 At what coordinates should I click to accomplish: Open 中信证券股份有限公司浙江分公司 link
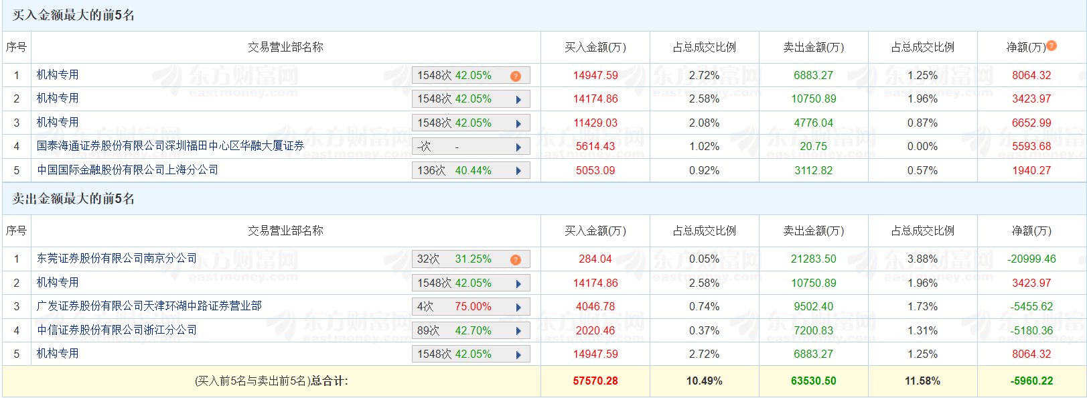coord(117,330)
